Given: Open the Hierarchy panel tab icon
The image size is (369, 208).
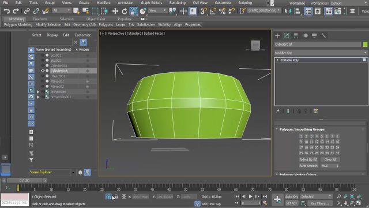Looking at the screenshot, I should pos(296,36).
